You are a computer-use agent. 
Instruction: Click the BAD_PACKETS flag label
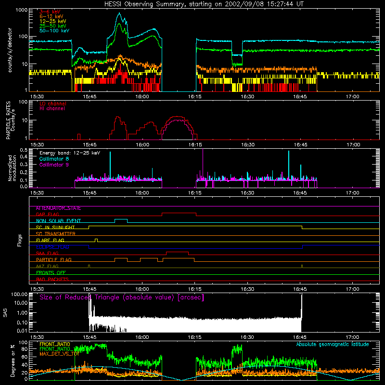pos(52,279)
